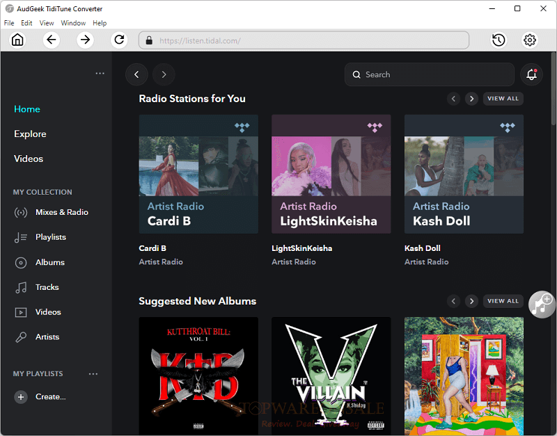Go forward with the toolbar forward arrow
Viewport: 557px width, 436px height.
click(x=85, y=40)
